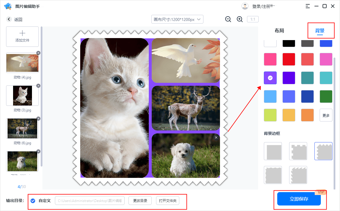Delete 动物(4).jpg using its X icon
The width and height of the screenshot is (340, 211).
pyautogui.click(x=38, y=53)
